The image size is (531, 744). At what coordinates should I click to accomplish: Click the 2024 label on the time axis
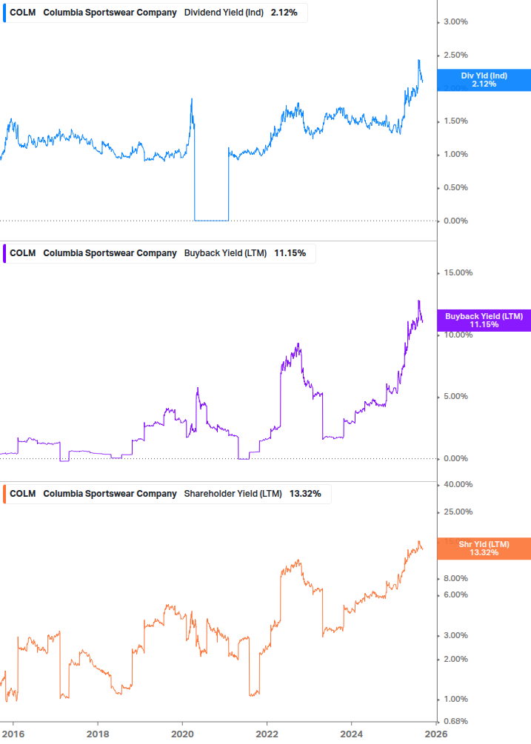tap(351, 734)
